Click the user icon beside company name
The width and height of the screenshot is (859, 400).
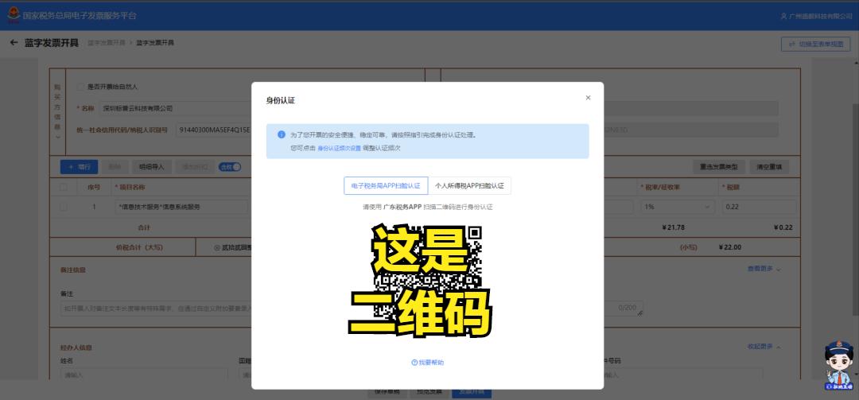783,17
